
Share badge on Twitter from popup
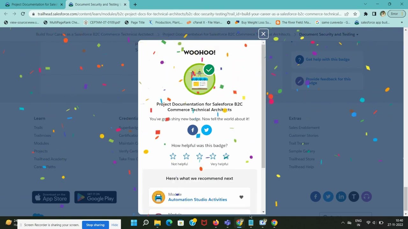[x=207, y=130]
